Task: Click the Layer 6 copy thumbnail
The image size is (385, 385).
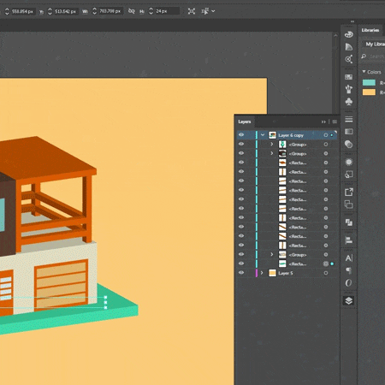Action: coord(273,135)
